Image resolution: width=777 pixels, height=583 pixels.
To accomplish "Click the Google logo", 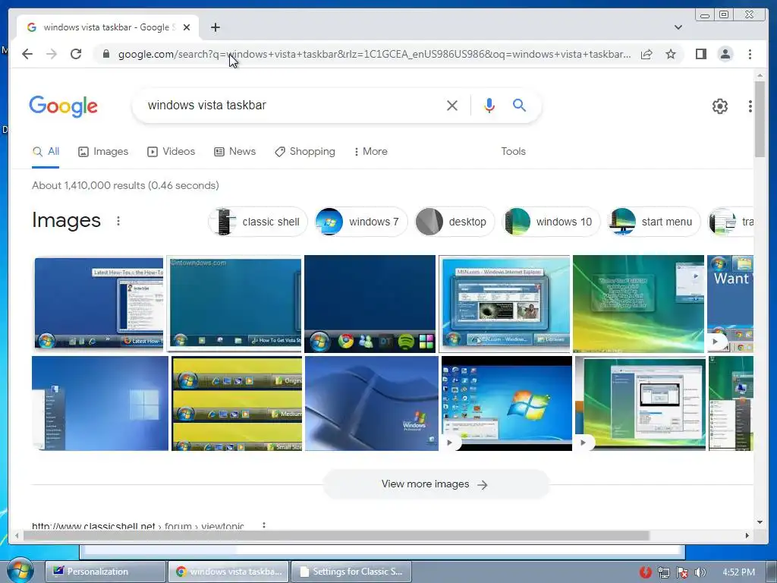I will [64, 106].
